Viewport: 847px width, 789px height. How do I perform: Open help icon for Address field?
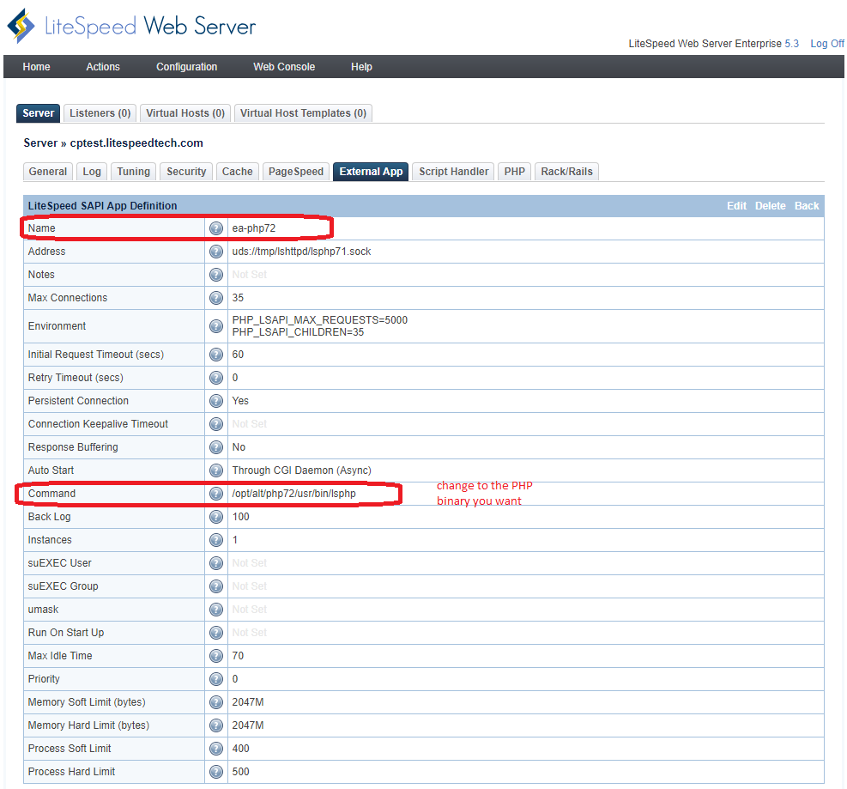pos(216,252)
